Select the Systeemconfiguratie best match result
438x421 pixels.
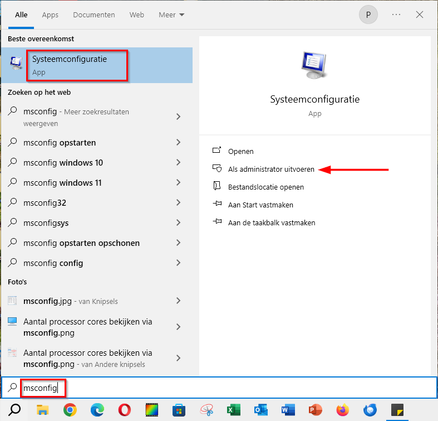tap(78, 65)
